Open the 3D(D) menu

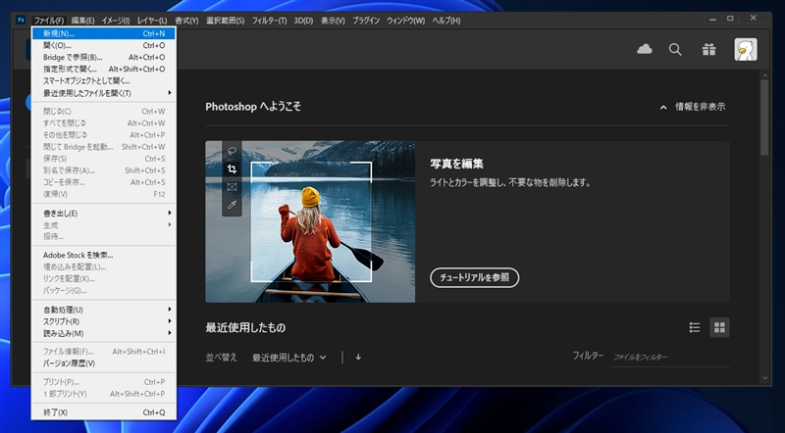tap(303, 21)
